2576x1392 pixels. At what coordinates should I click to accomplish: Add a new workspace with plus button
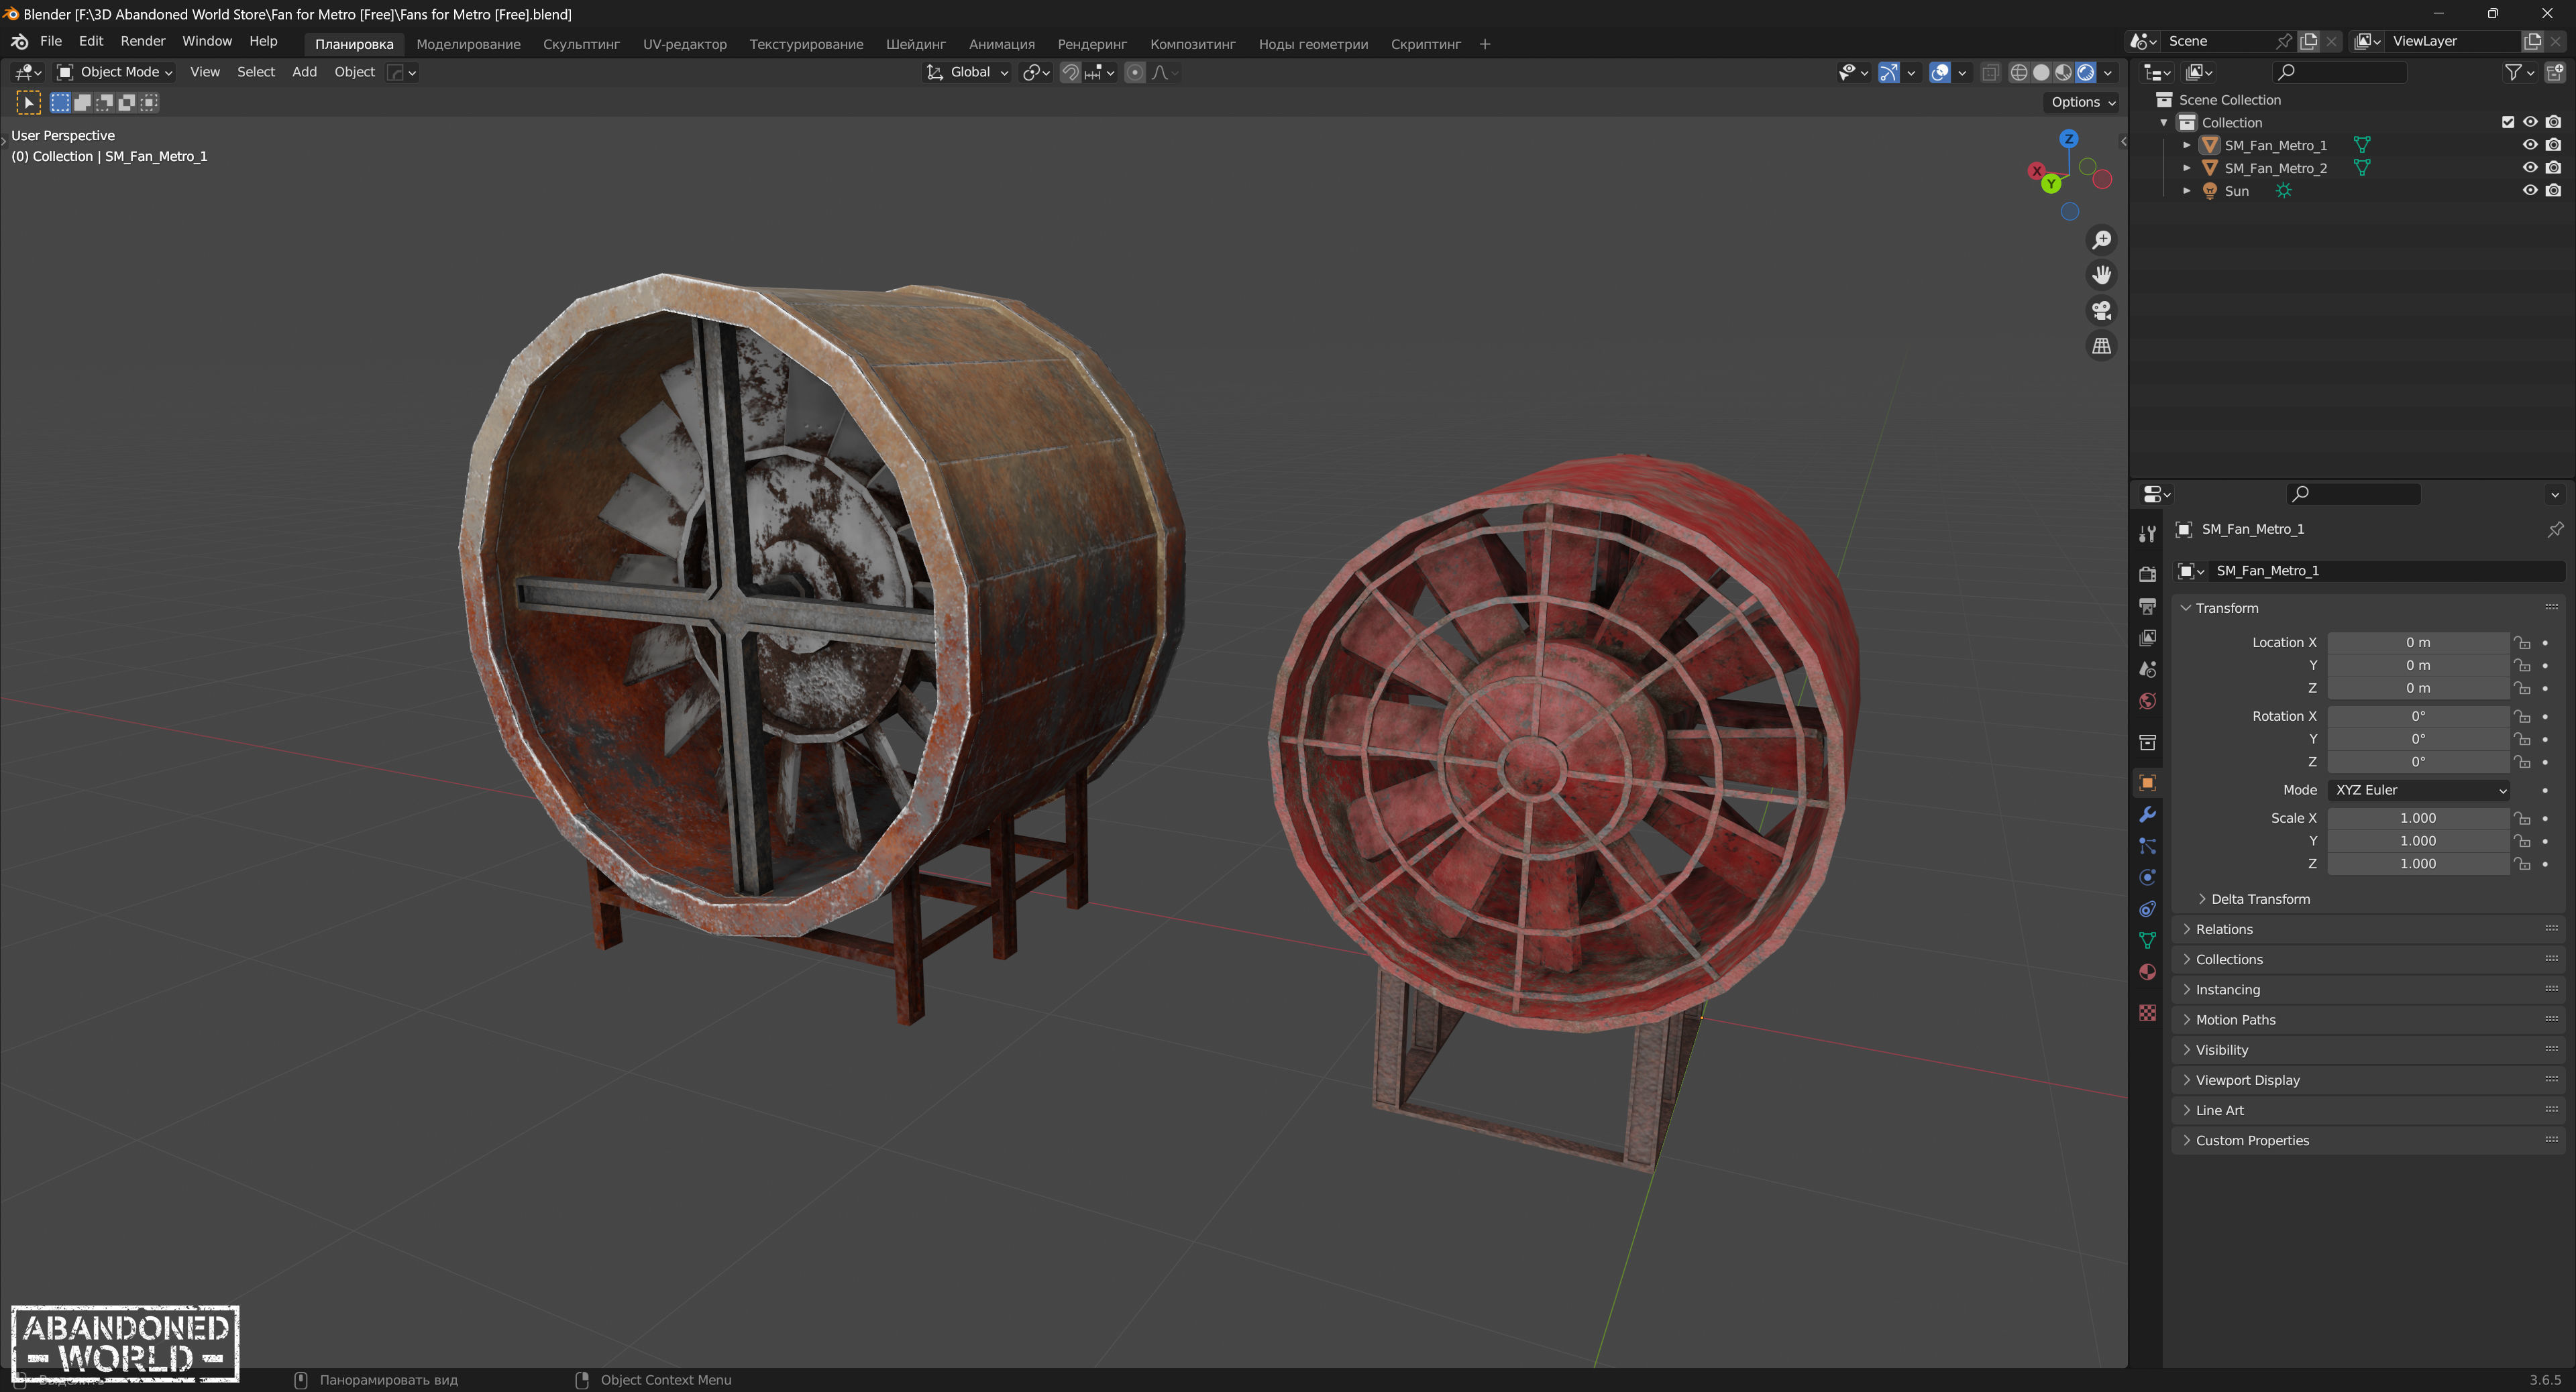click(1485, 44)
